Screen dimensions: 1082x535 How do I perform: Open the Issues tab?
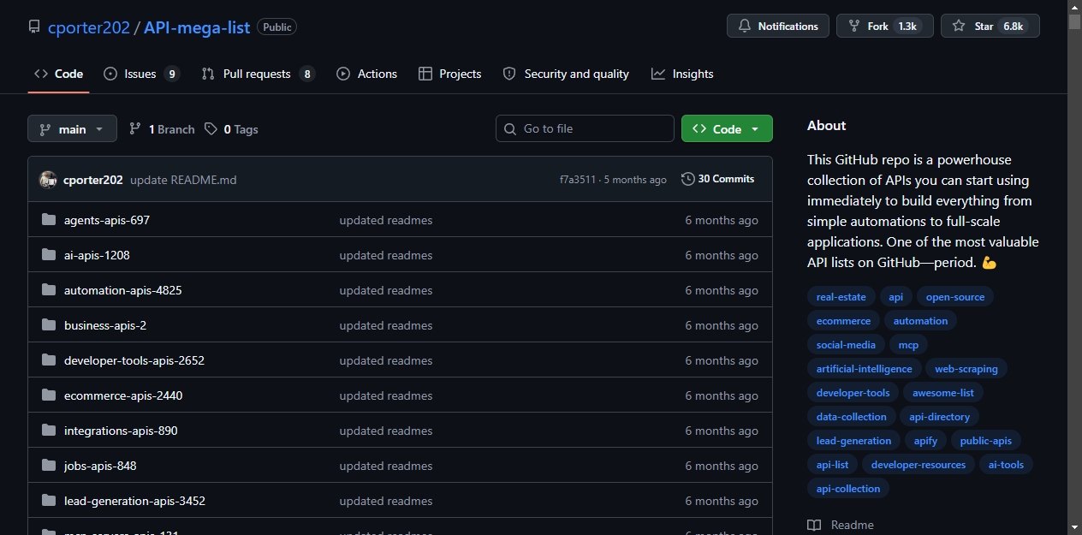141,74
